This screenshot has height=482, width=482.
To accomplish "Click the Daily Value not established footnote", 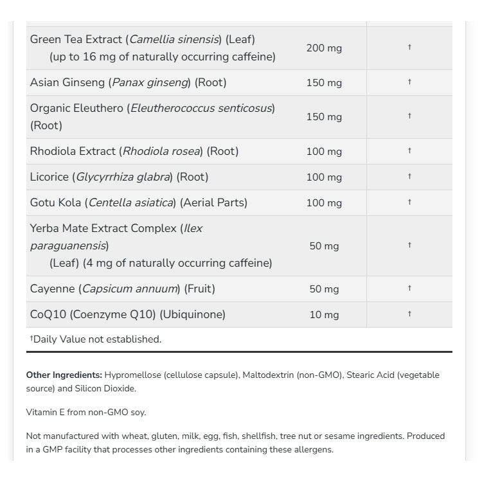I will point(96,339).
